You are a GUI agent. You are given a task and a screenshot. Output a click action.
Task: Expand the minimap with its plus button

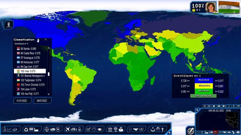(197, 110)
